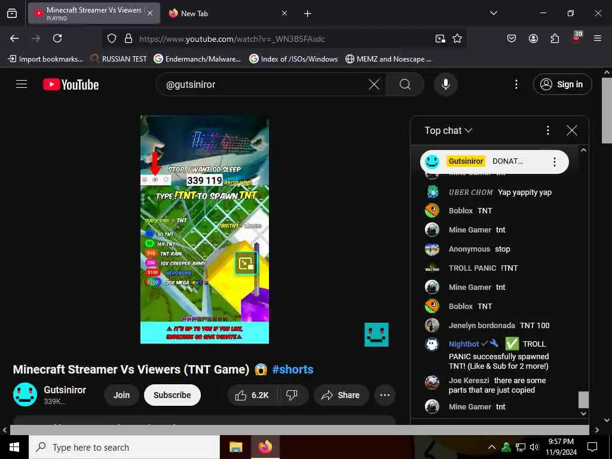
Task: Bookmark this page with star
Action: 457,38
